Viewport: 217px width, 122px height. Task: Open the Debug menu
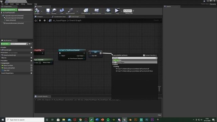click(23, 4)
